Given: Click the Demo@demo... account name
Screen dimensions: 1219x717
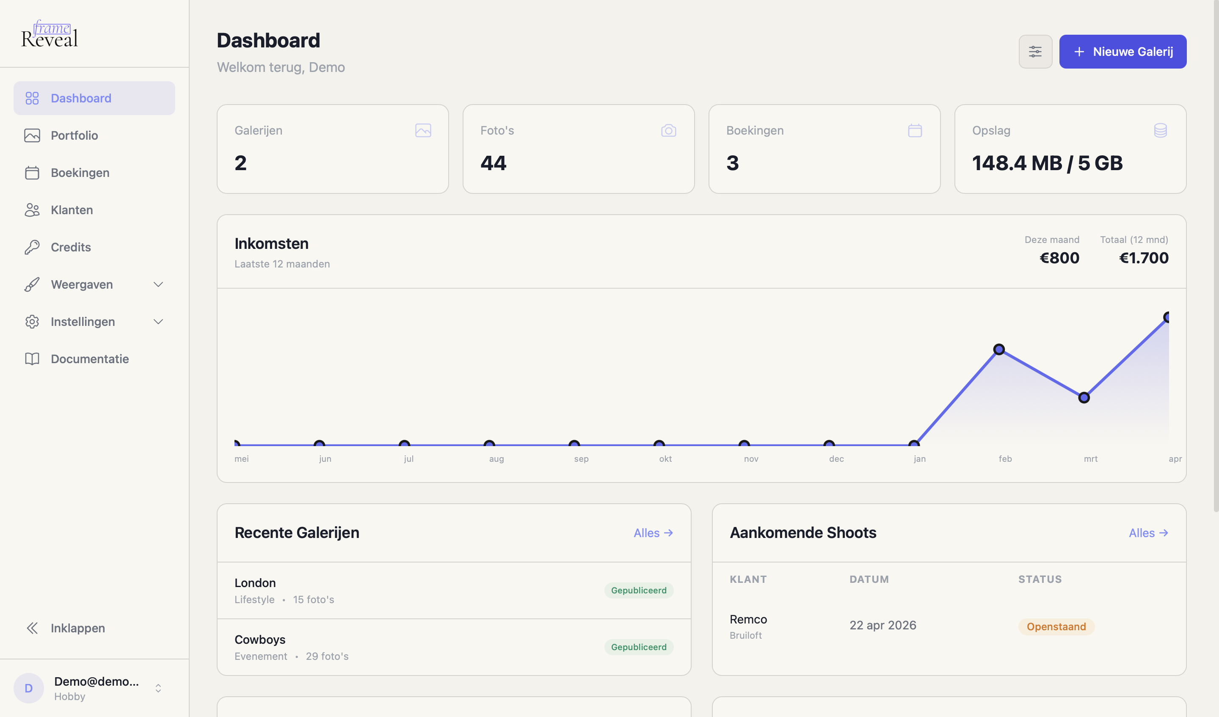Looking at the screenshot, I should (96, 681).
